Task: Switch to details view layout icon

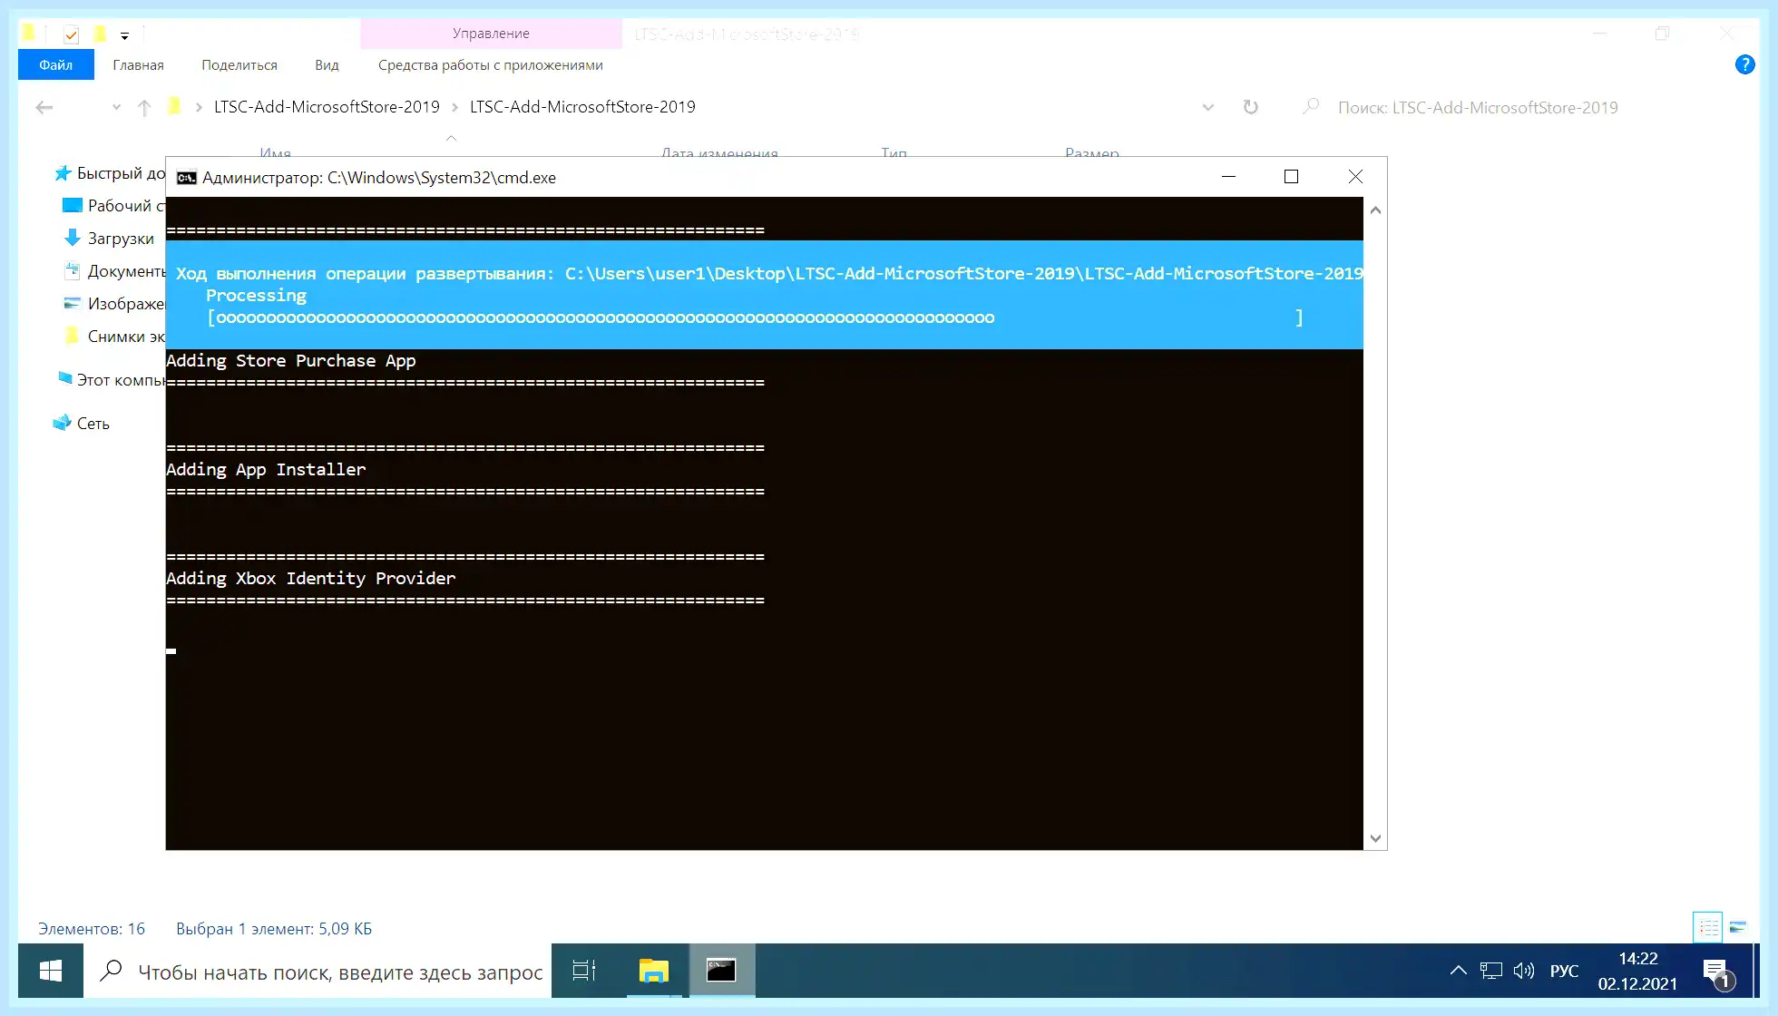Action: point(1708,927)
